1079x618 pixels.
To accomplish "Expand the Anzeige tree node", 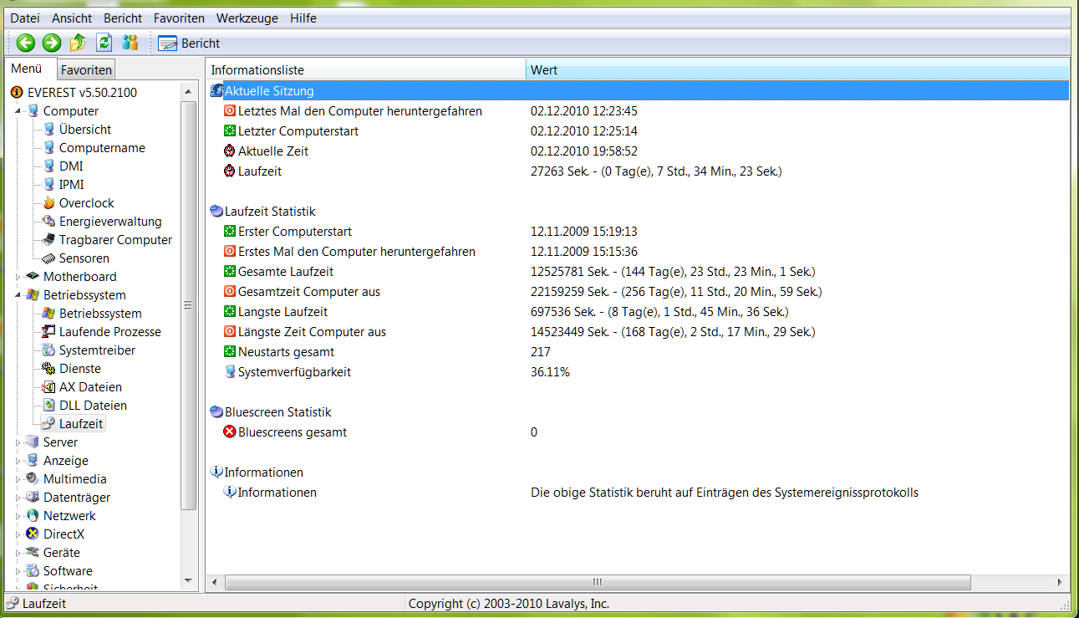I will (x=18, y=461).
